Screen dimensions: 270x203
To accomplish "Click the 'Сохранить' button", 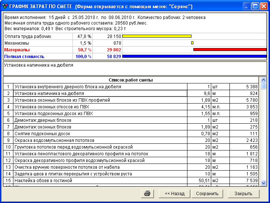I will (207, 193).
